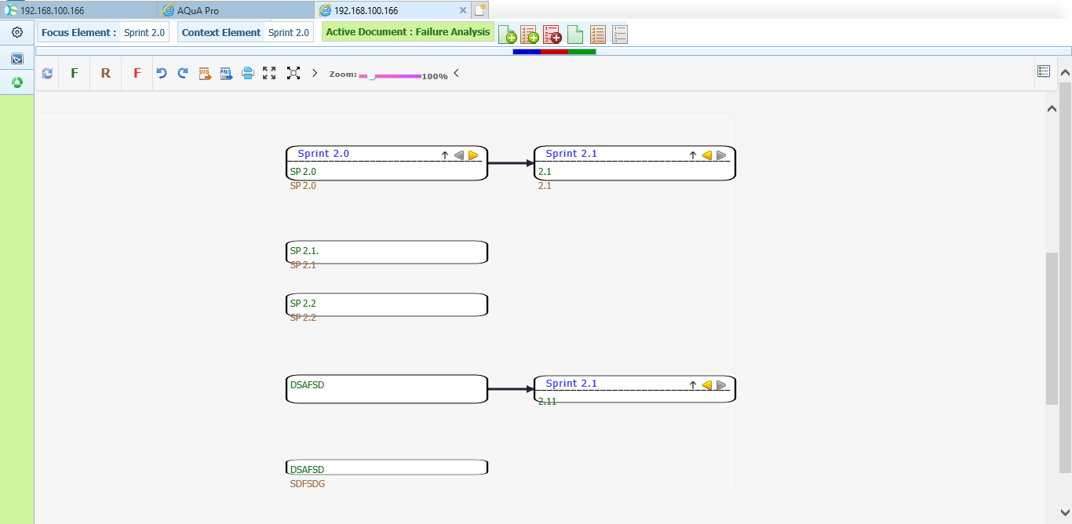1072x524 pixels.
Task: Refresh the diagram with the refresh icon
Action: tap(47, 73)
